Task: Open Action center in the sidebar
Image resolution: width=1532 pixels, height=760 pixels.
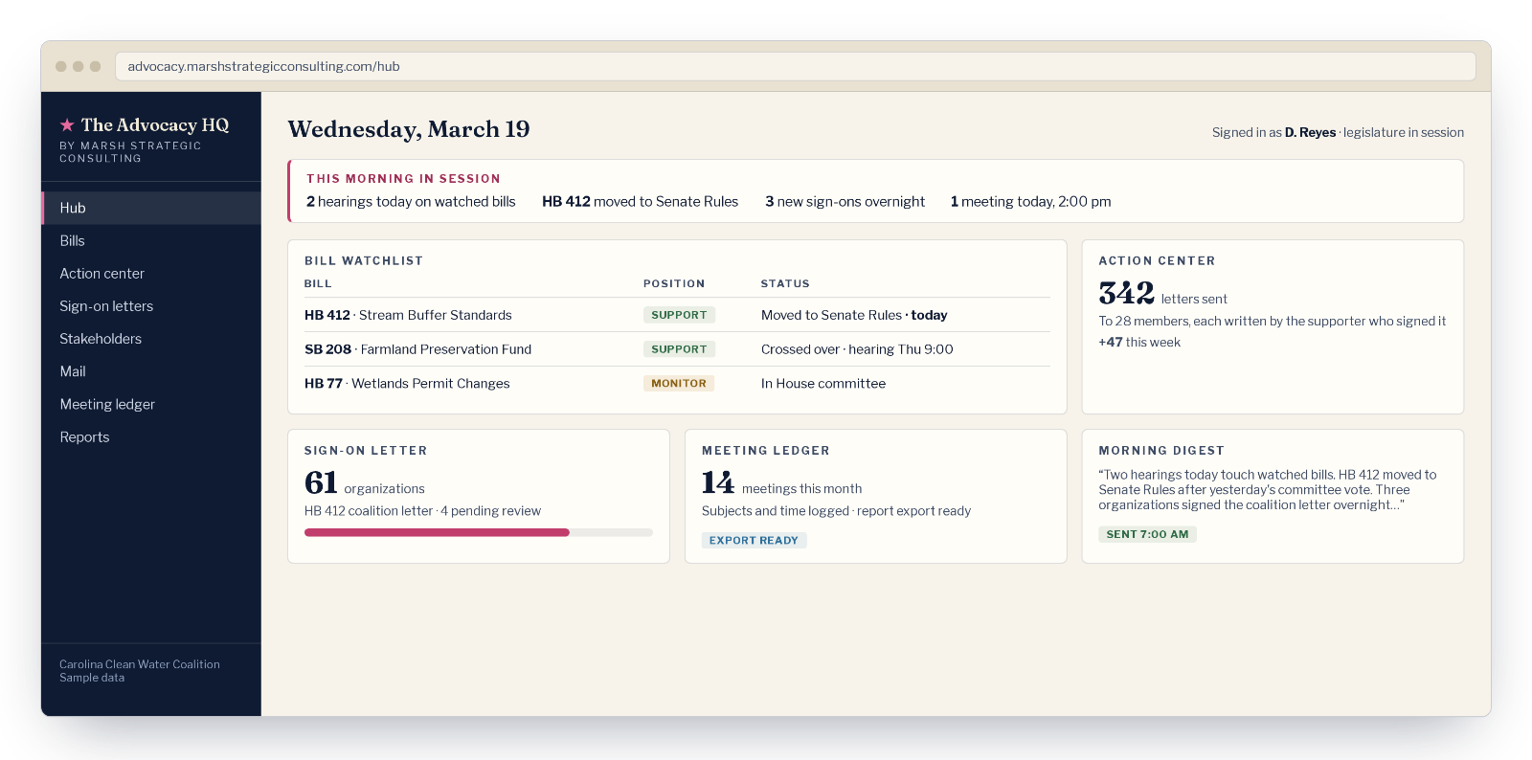Action: pos(151,274)
